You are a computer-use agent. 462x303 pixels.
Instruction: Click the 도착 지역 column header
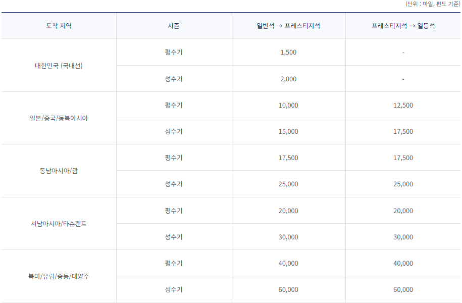pyautogui.click(x=59, y=26)
